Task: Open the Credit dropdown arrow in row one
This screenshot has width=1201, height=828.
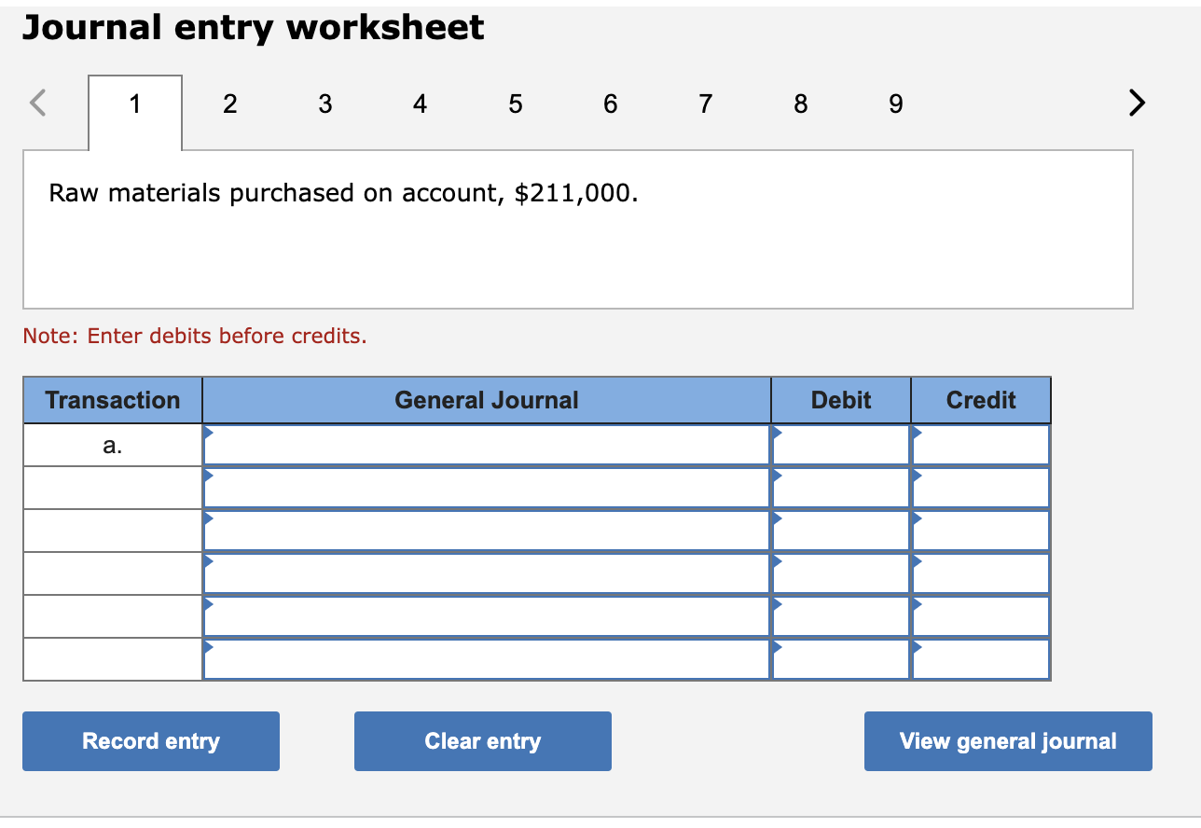Action: (916, 432)
